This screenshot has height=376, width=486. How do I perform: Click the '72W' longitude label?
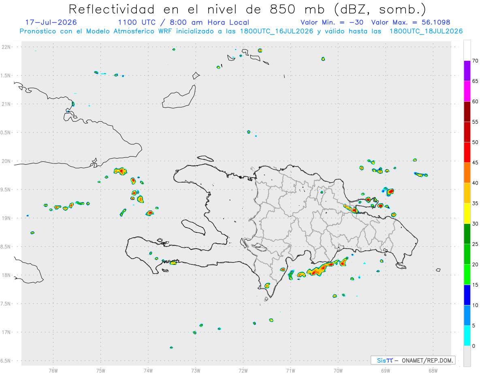243,371
